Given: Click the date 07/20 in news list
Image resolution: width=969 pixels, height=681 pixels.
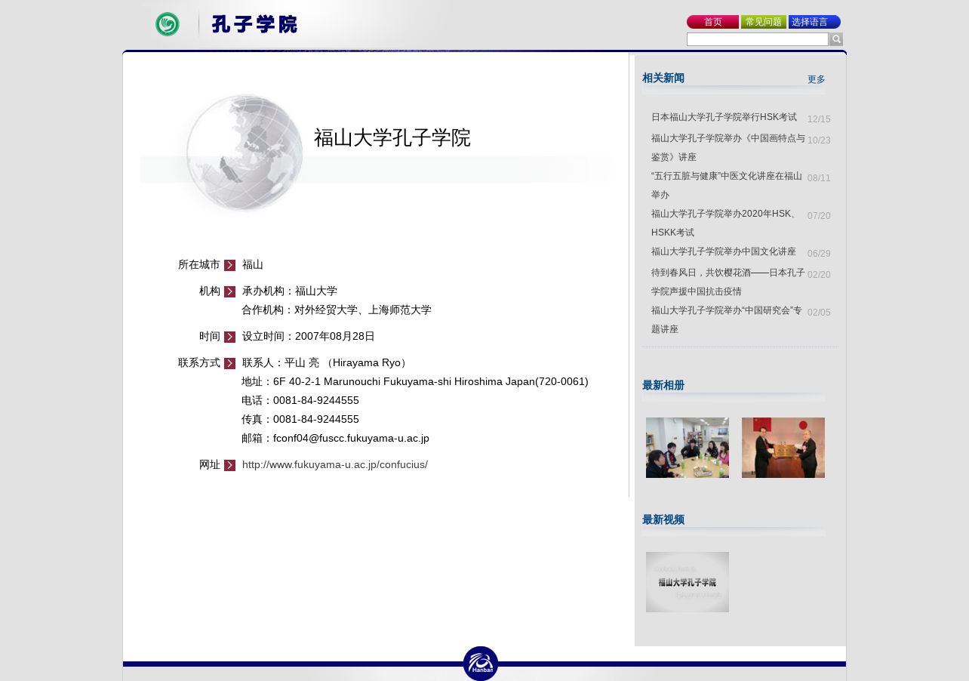Looking at the screenshot, I should tap(819, 216).
